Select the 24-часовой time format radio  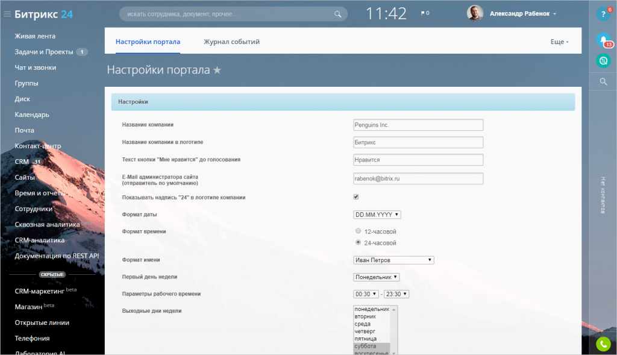[x=358, y=242]
